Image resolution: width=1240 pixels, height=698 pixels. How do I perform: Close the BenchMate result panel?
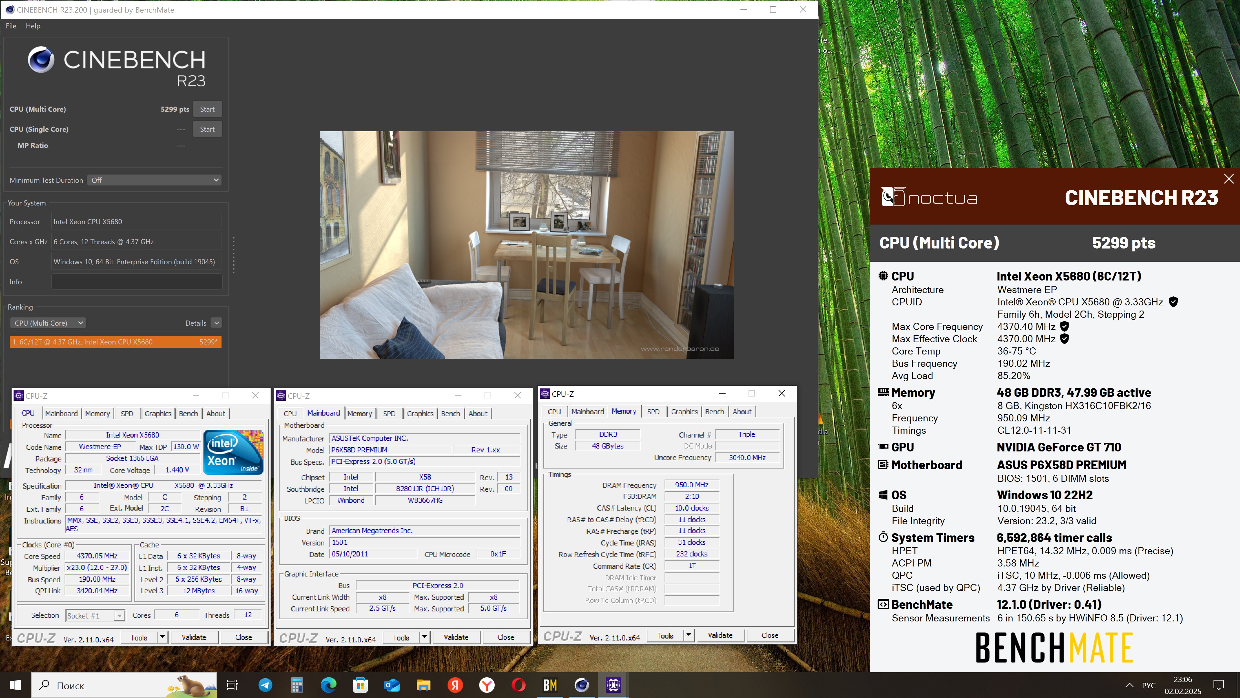coord(1228,179)
